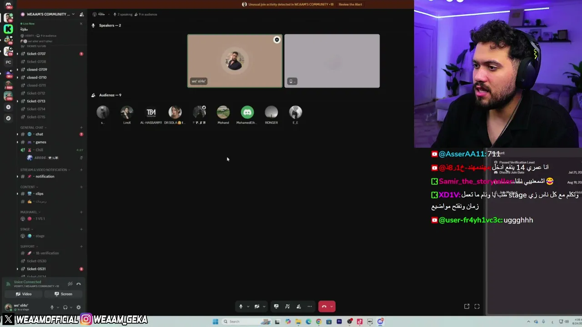This screenshot has height=327, width=582.
Task: Pop out the stage window
Action: pos(467,307)
